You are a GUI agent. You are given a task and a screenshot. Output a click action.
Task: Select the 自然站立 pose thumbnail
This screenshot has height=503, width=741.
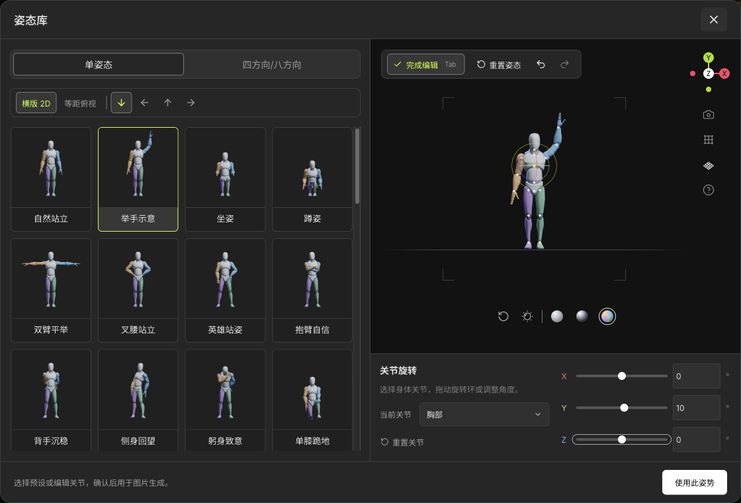pyautogui.click(x=51, y=179)
